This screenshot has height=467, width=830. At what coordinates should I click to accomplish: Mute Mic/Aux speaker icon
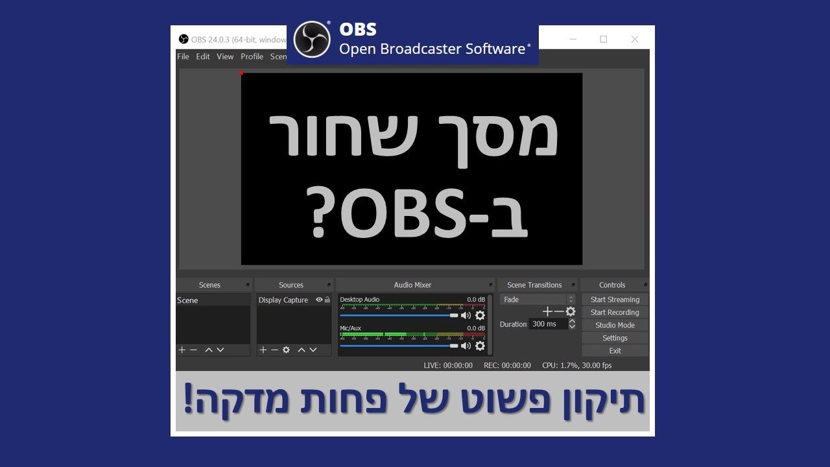coord(466,346)
